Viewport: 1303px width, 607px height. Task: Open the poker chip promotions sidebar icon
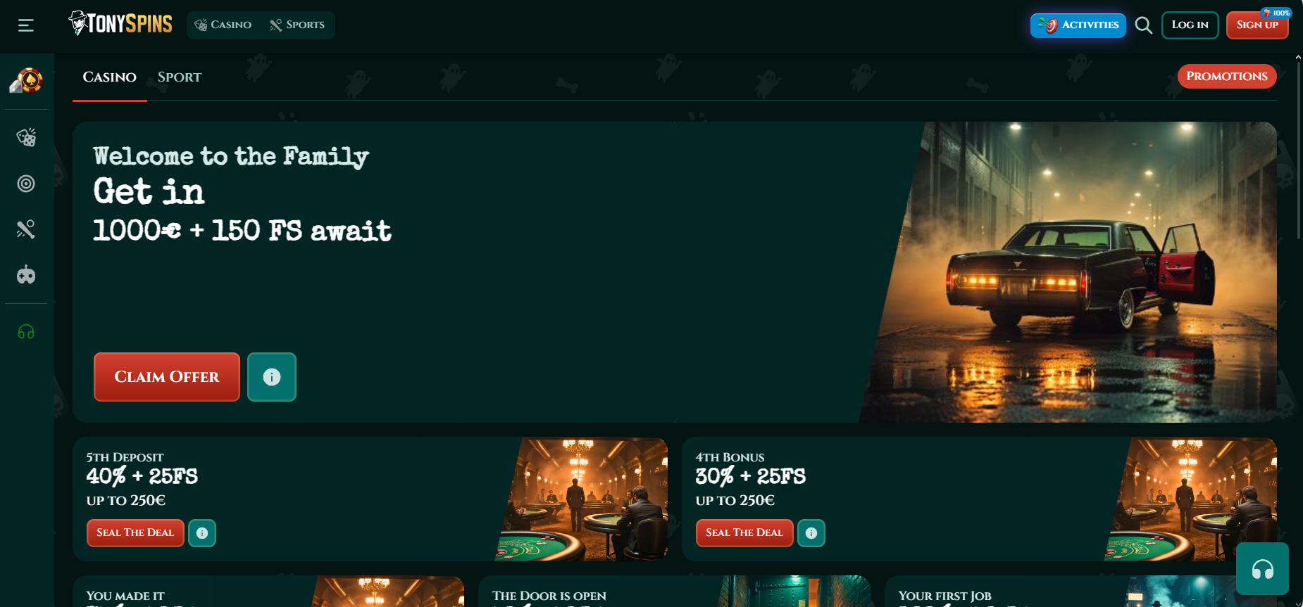click(26, 81)
